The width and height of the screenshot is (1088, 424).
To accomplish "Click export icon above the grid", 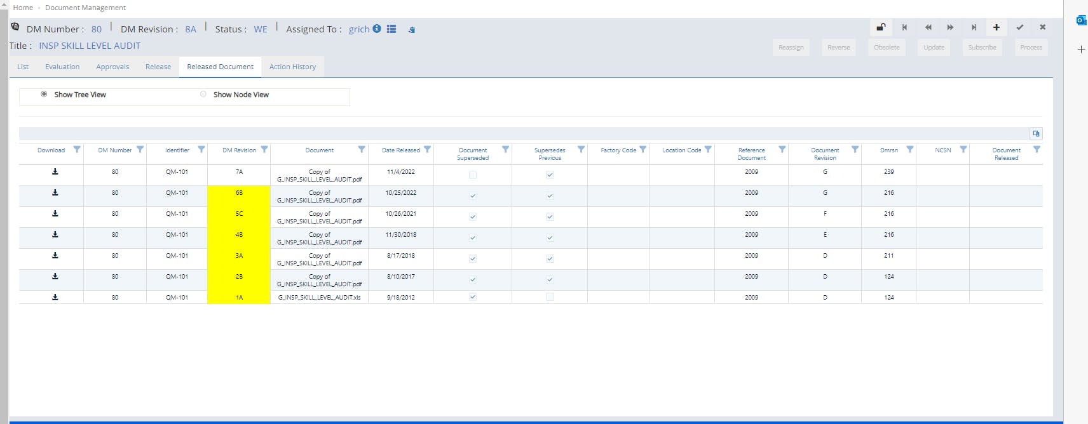I will [x=1036, y=133].
